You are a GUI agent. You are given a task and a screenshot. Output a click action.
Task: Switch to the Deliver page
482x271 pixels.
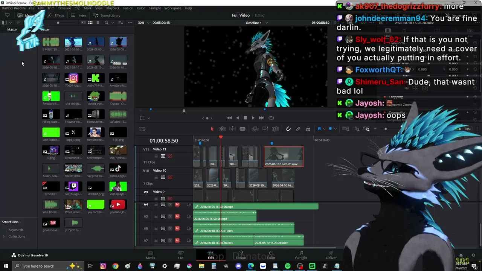(x=331, y=255)
